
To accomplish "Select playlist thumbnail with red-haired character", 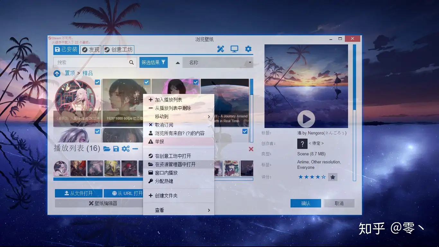I will point(129,168).
